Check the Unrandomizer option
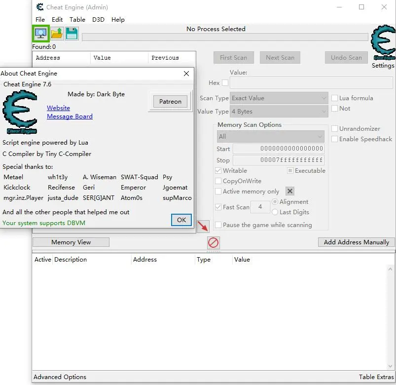The image size is (396, 385). pyautogui.click(x=335, y=129)
